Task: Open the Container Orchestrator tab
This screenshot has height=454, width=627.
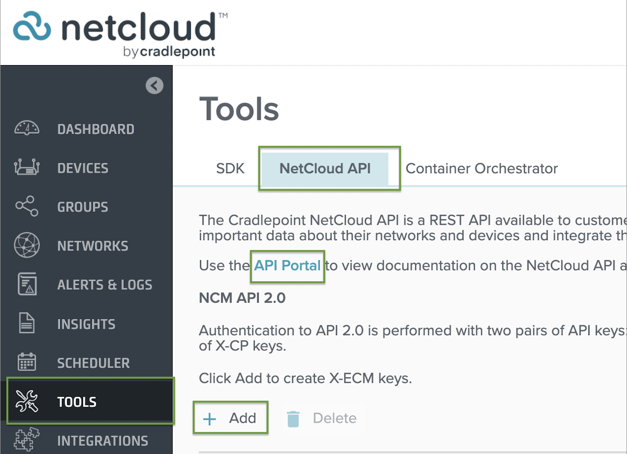Action: click(481, 169)
